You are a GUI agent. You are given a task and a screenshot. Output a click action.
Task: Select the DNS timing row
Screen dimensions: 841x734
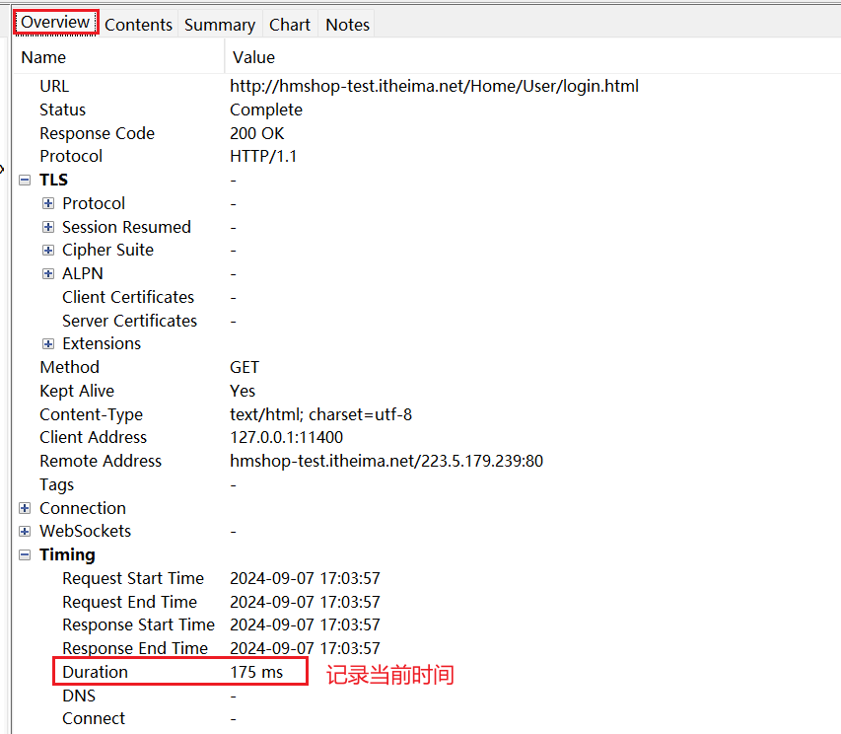(x=79, y=696)
